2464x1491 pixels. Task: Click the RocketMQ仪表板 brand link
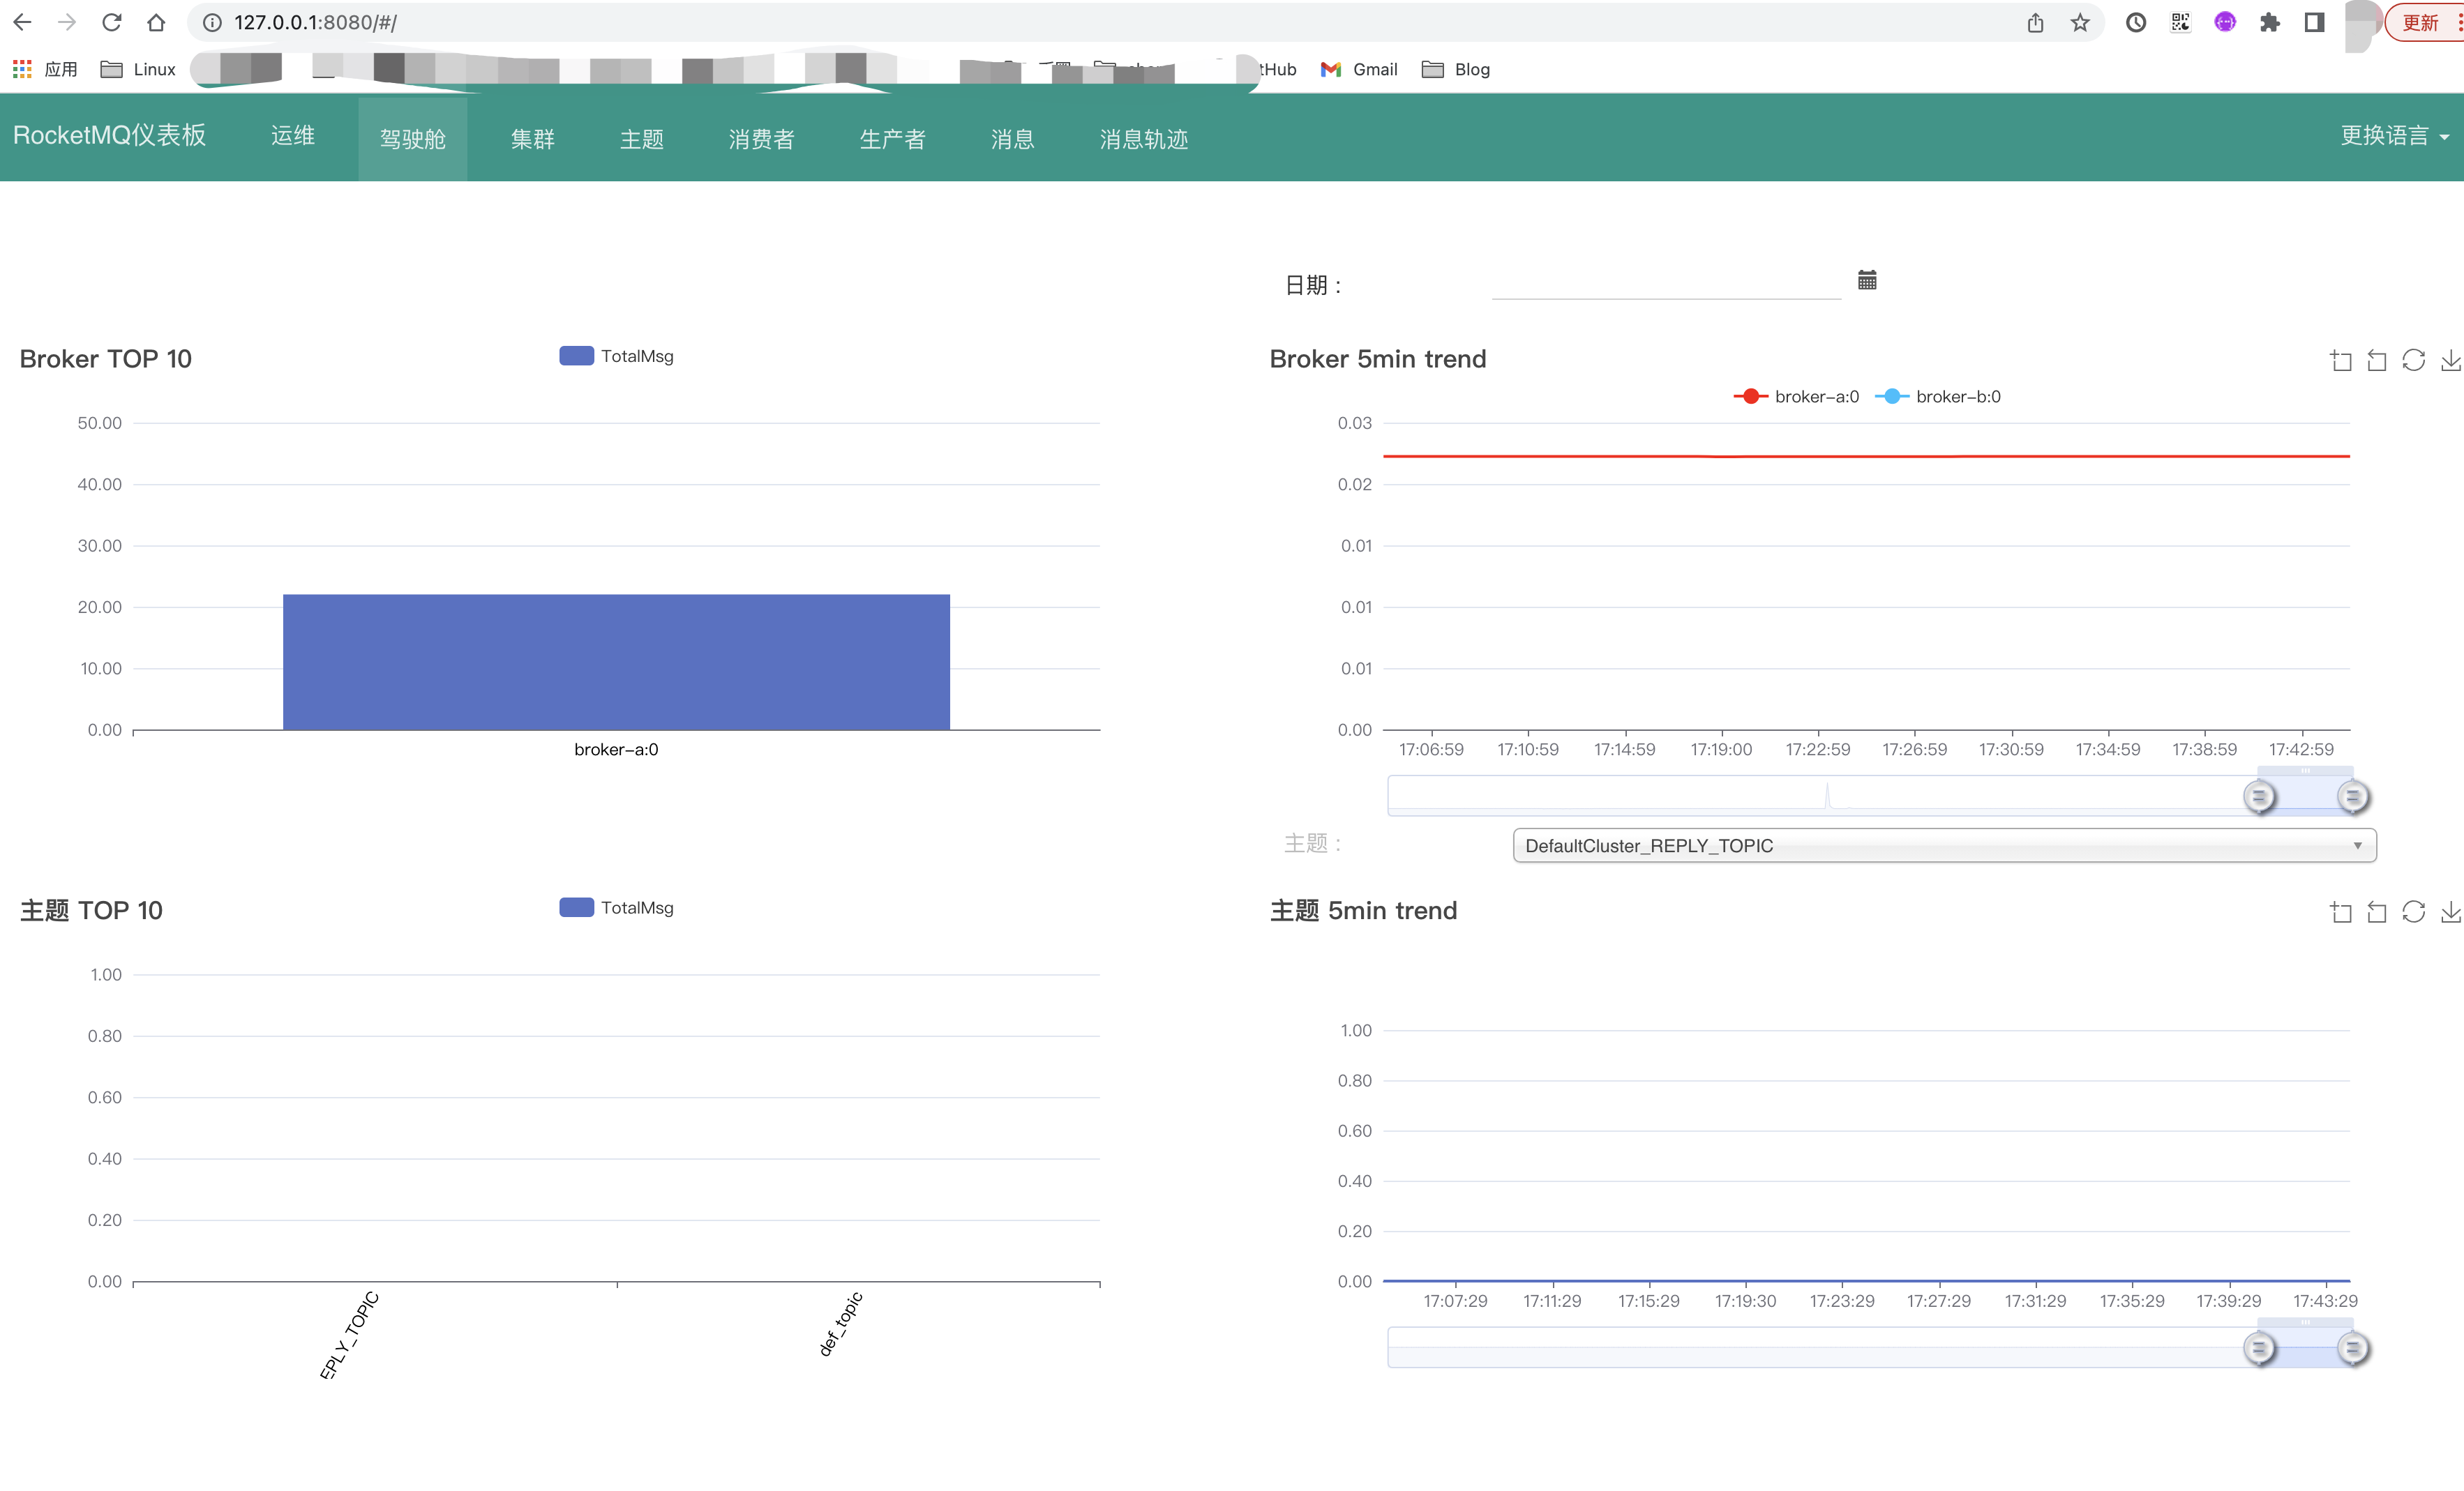point(110,136)
